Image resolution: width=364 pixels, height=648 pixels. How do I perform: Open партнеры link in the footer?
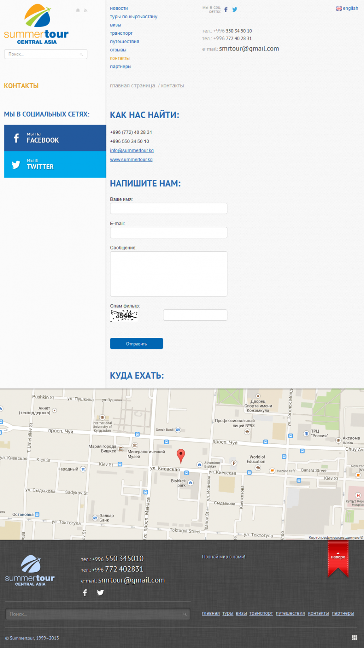tap(343, 613)
